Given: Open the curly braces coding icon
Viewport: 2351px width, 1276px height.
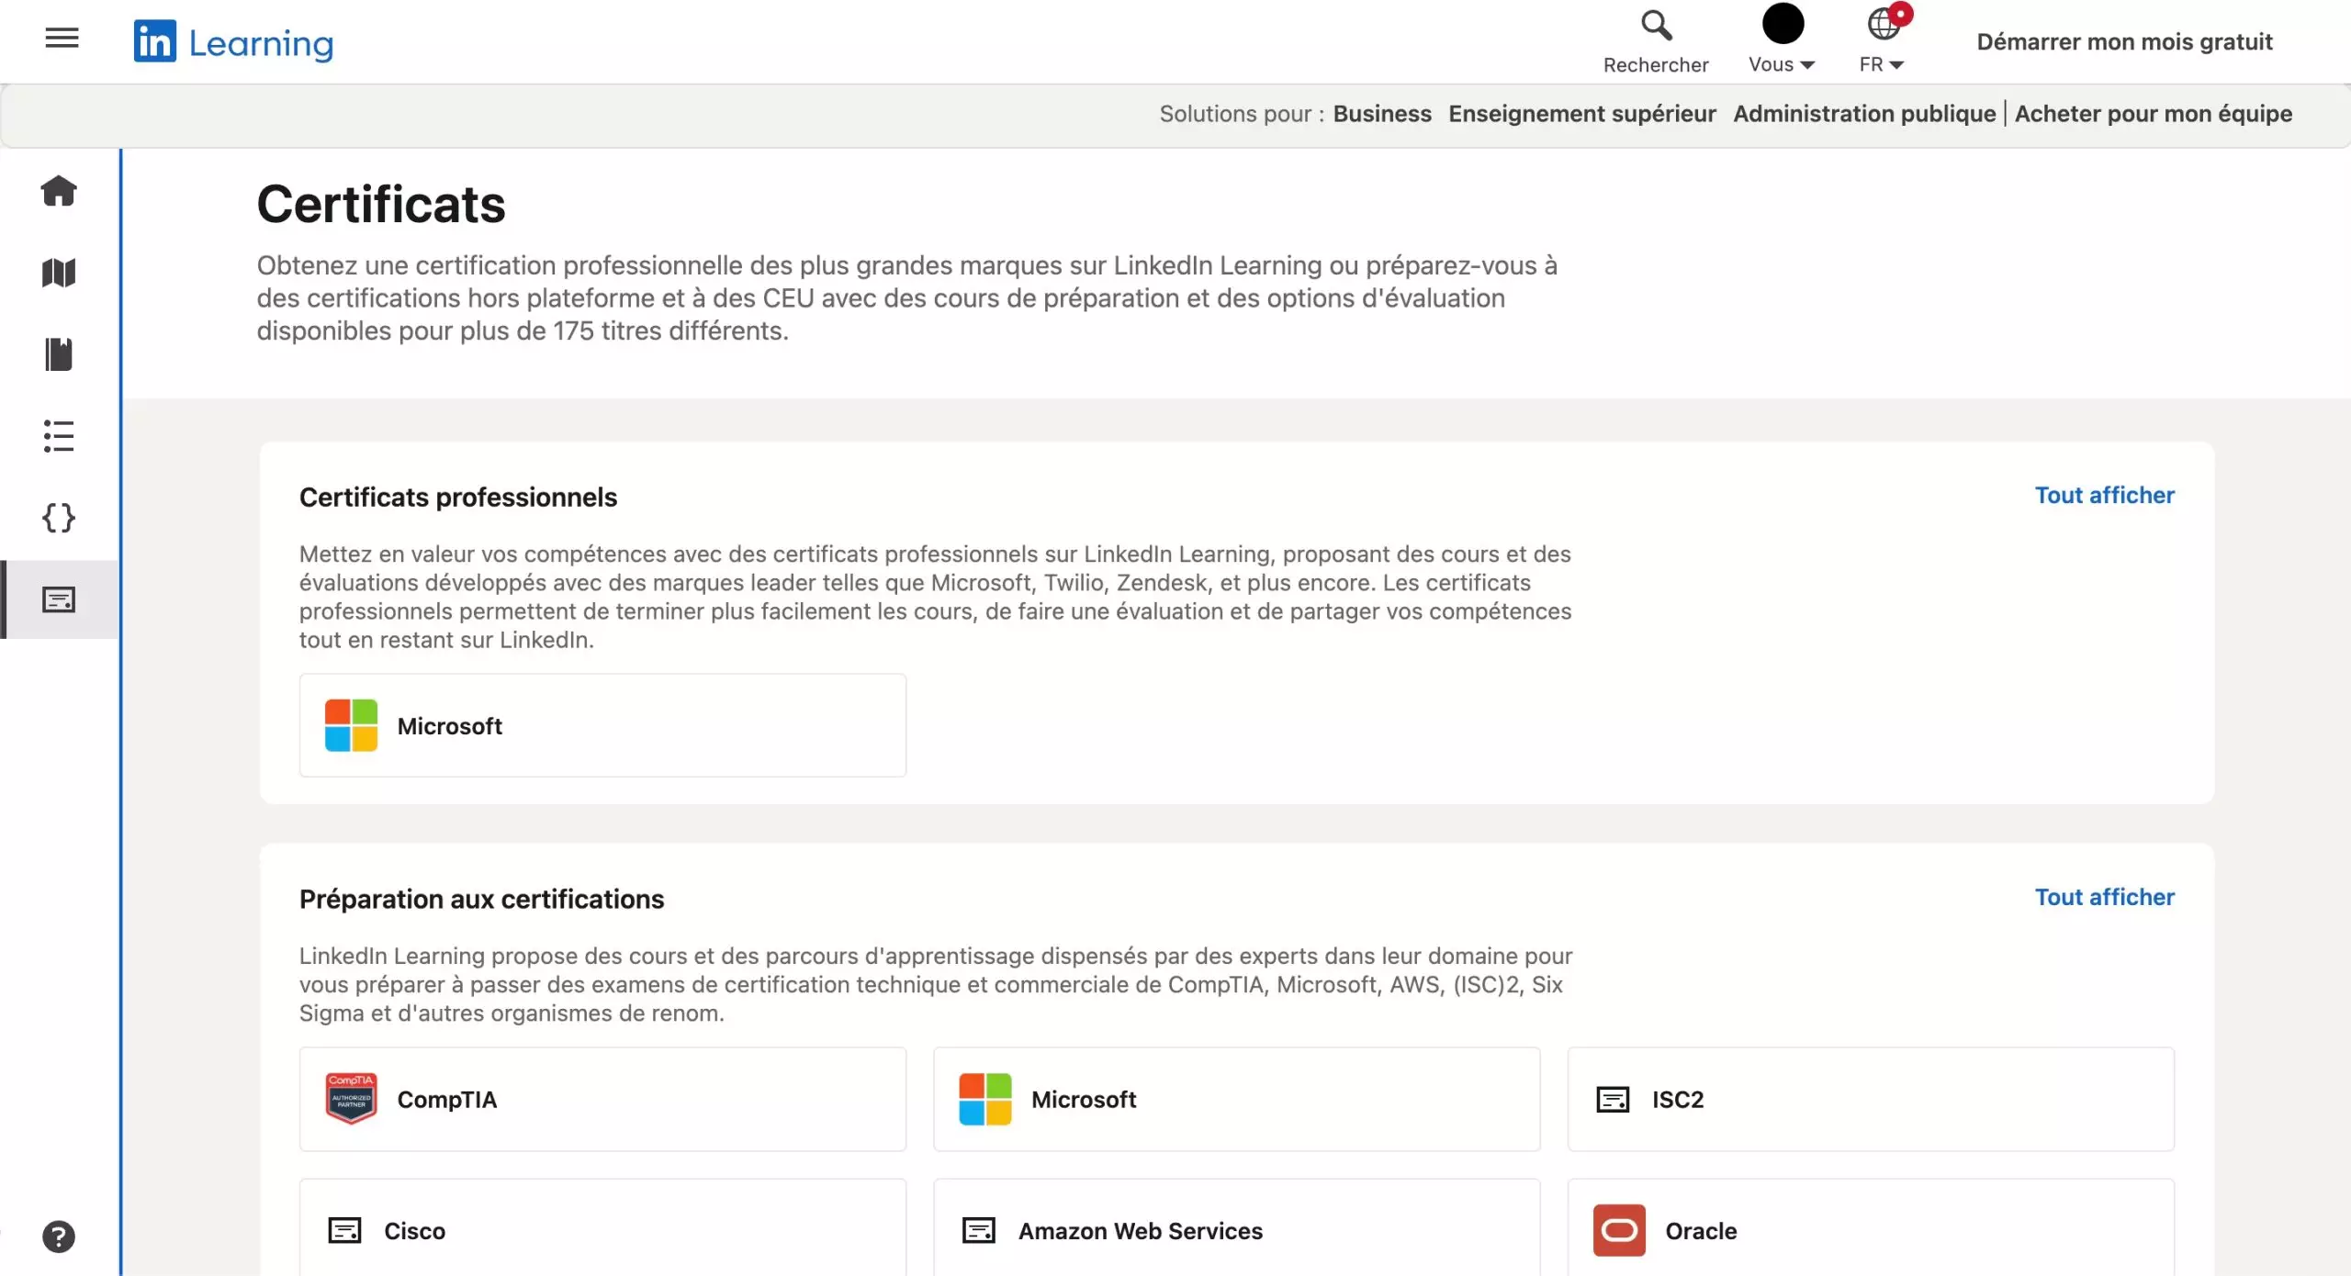Looking at the screenshot, I should click(59, 518).
